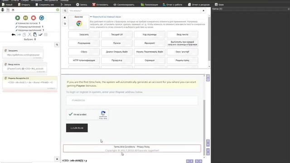This screenshot has height=163, width=290.
Task: Click the Privacy Policy link
Action: 143,147
